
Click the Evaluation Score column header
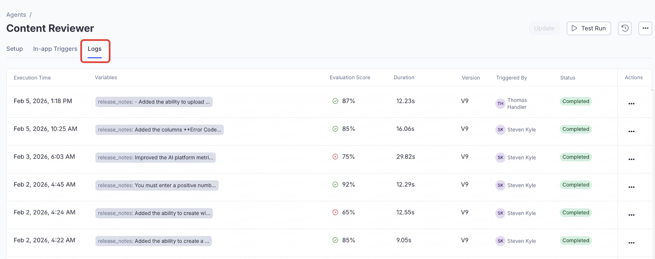click(x=350, y=78)
